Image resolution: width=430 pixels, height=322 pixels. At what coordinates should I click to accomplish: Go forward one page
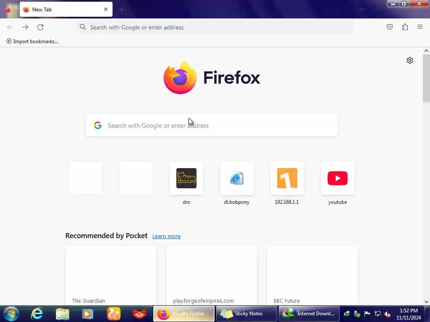pos(25,27)
